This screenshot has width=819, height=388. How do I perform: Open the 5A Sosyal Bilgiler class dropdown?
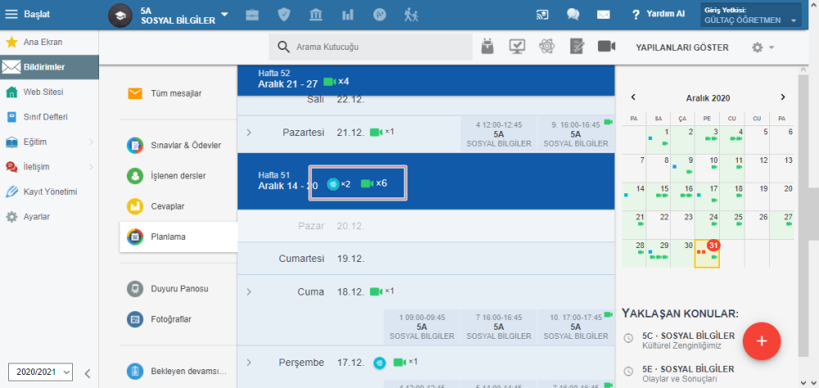tap(224, 15)
